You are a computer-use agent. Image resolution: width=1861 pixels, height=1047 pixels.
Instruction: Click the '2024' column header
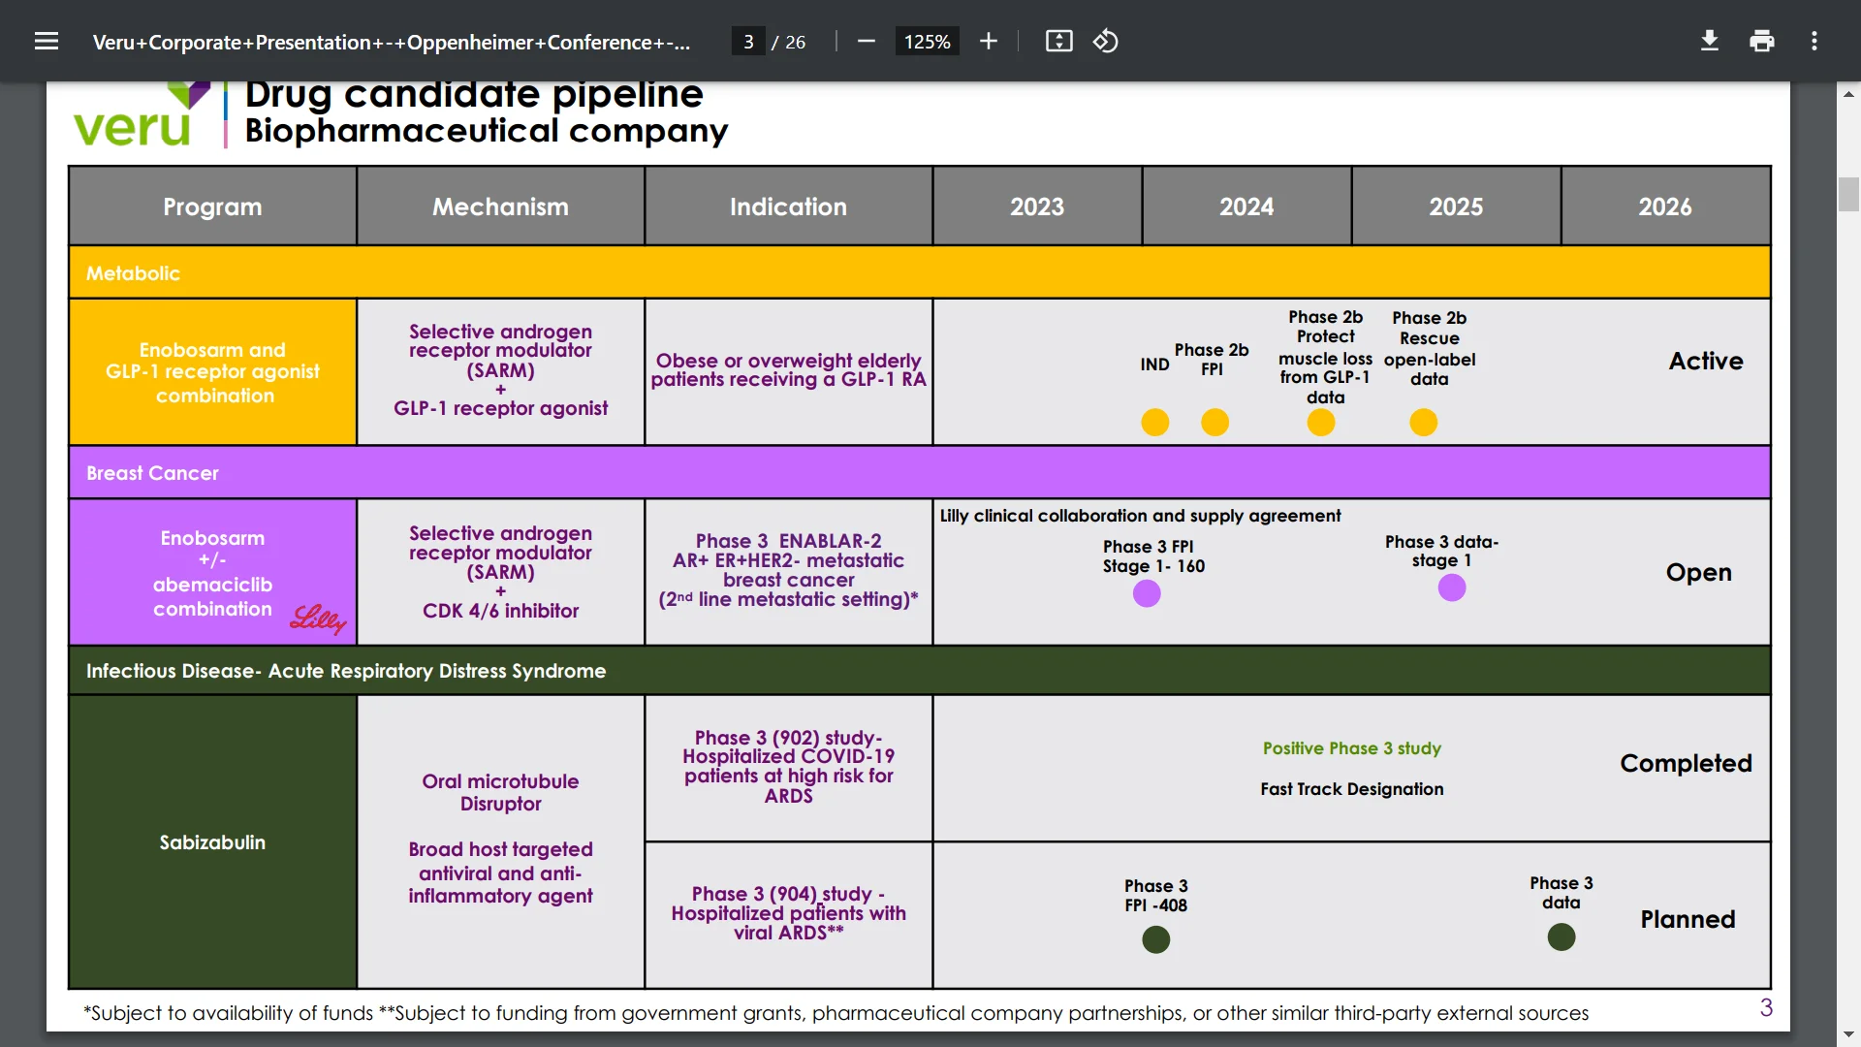[1246, 206]
